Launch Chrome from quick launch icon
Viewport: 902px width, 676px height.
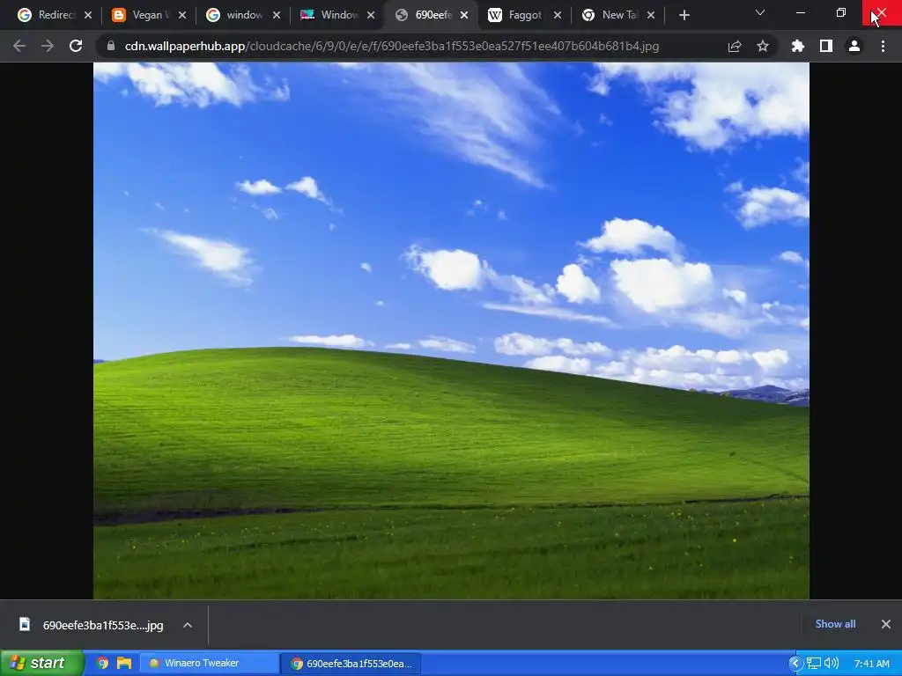coord(103,663)
